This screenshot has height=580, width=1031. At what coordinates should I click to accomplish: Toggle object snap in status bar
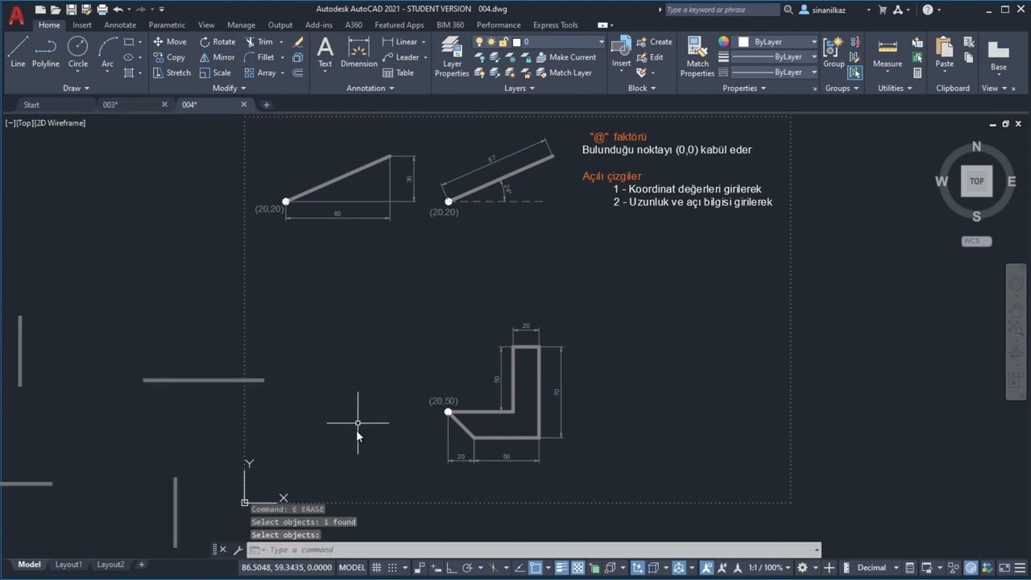point(536,568)
